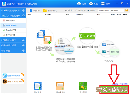Click the 移除 column header

tap(125, 15)
